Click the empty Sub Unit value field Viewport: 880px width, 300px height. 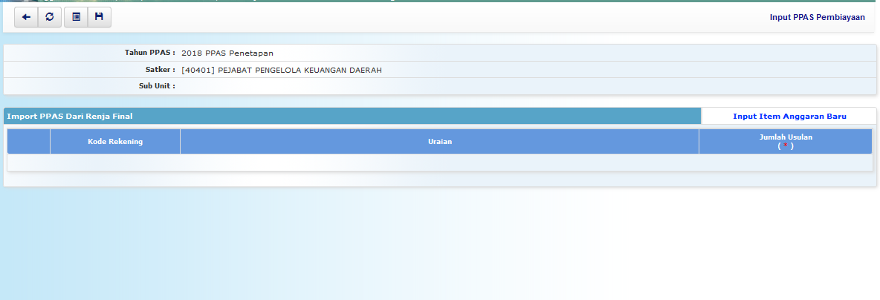point(446,86)
